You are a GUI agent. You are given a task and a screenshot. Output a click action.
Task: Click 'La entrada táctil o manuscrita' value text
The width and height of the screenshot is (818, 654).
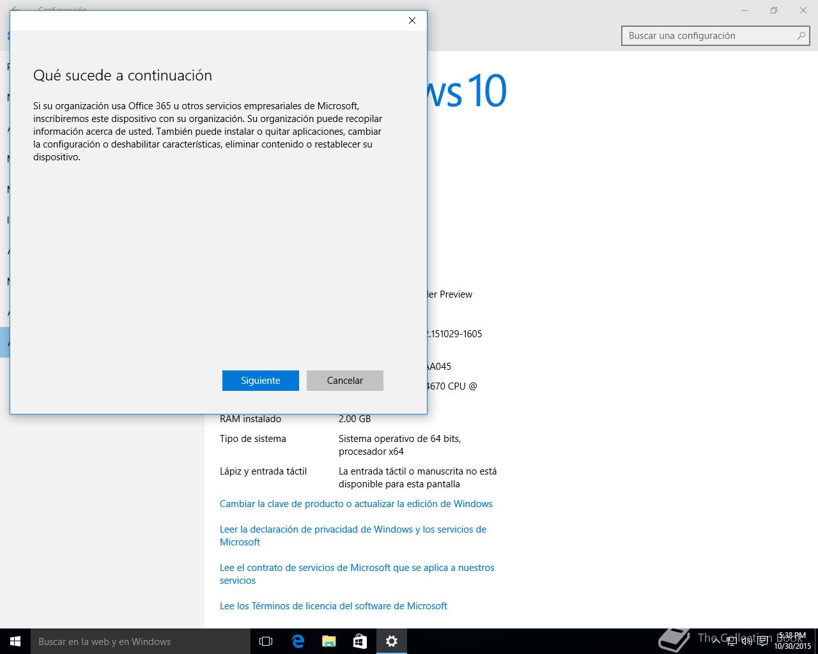coord(417,478)
